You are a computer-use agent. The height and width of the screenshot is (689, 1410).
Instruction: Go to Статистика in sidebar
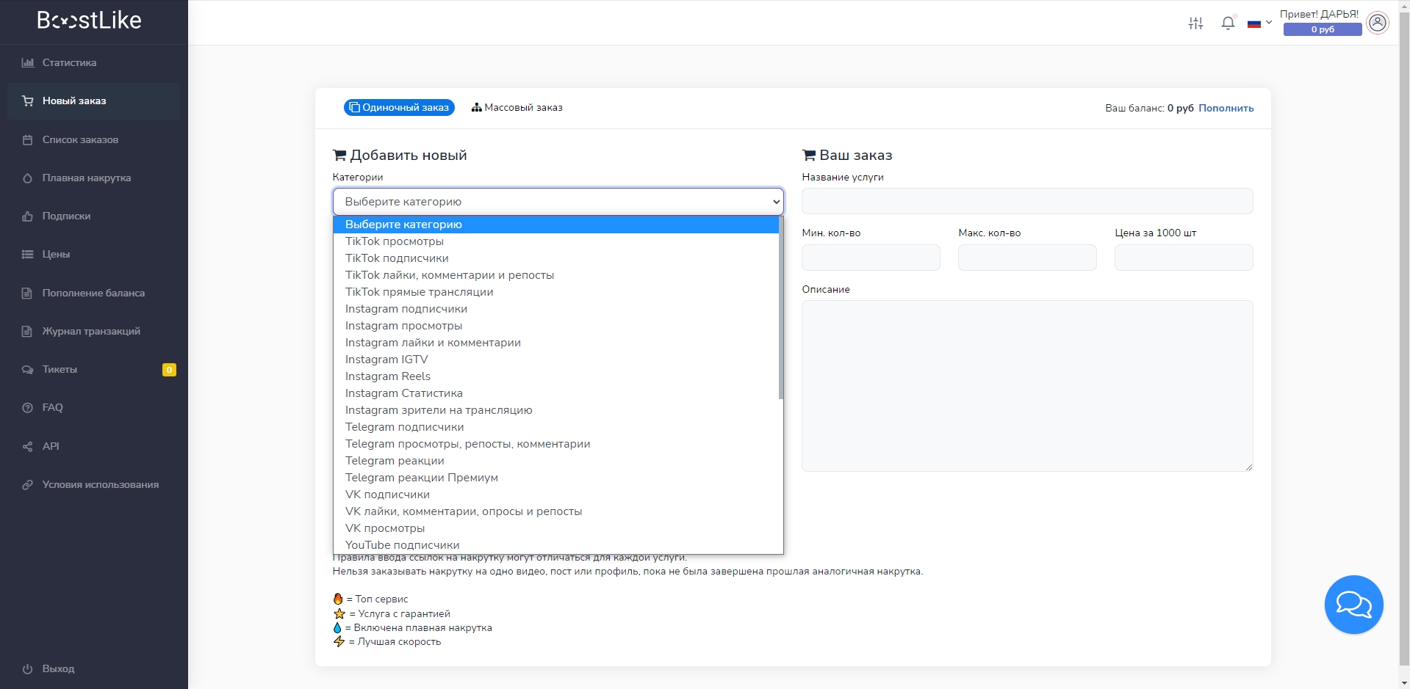[x=93, y=62]
